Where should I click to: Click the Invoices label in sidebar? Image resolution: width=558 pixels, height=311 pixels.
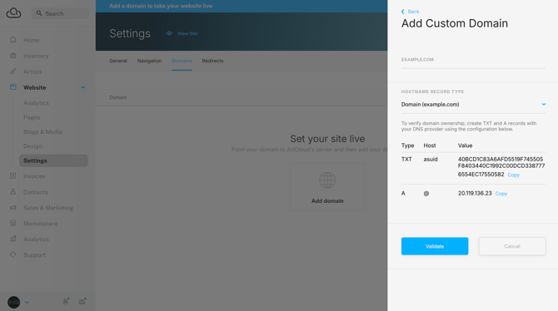click(34, 176)
